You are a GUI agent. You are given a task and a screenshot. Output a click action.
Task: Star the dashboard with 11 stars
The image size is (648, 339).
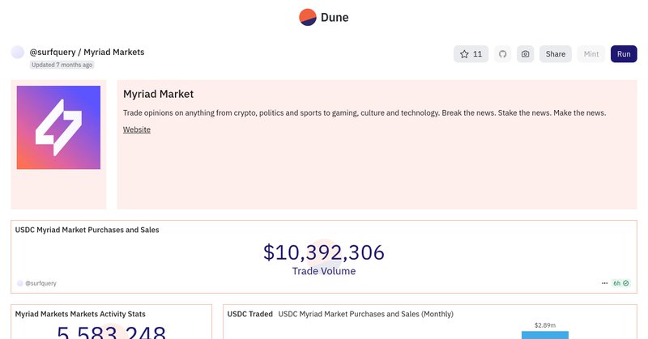pyautogui.click(x=471, y=54)
